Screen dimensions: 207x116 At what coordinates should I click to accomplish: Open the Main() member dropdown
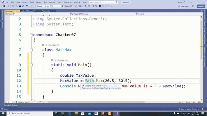pyautogui.click(x=170, y=14)
